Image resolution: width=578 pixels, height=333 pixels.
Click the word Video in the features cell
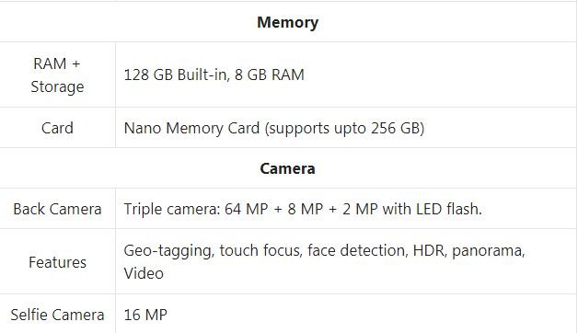pos(144,273)
